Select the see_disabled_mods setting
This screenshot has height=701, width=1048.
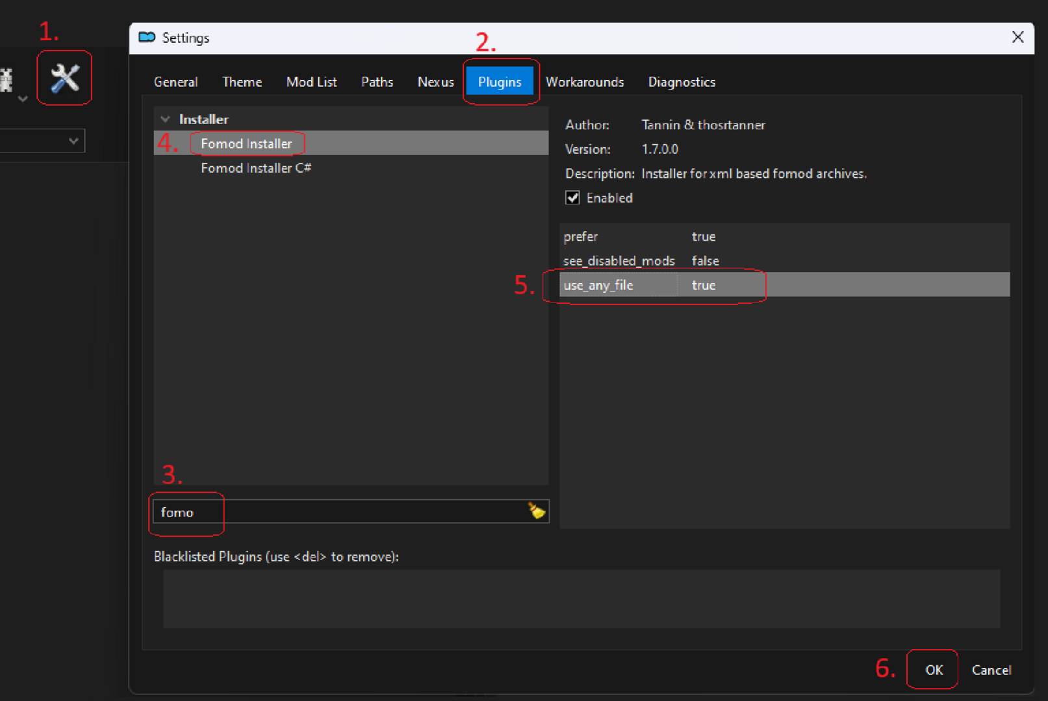[x=784, y=261]
